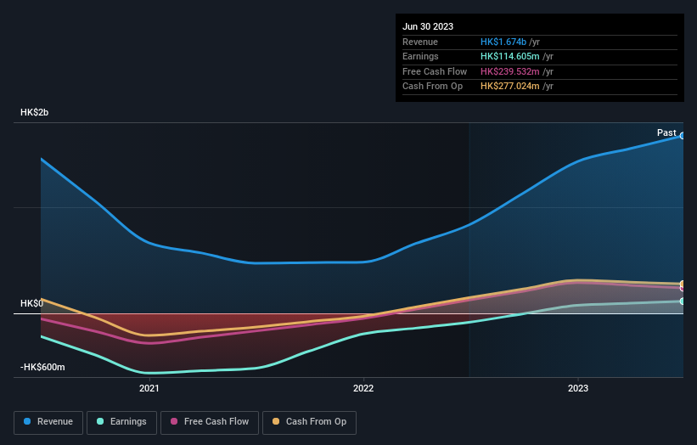Click the HK$277.024m cash from op value
Image resolution: width=697 pixels, height=445 pixels.
510,87
